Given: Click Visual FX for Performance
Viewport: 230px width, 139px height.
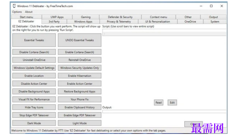Looking at the screenshot, I should [x=34, y=99].
